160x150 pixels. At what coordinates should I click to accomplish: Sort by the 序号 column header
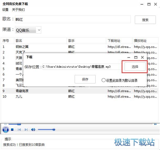(x=7, y=41)
